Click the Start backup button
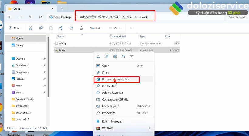The width and height of the screenshot is (249, 136). pyautogui.click(x=60, y=17)
